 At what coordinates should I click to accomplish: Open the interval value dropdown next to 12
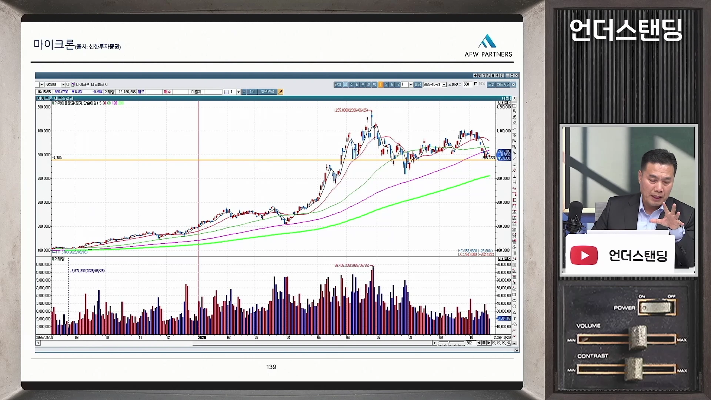tap(411, 84)
